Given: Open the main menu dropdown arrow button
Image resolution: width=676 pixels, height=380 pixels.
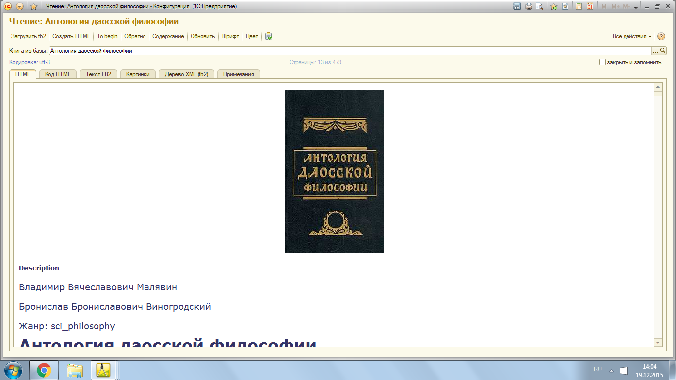Looking at the screenshot, I should [x=20, y=6].
